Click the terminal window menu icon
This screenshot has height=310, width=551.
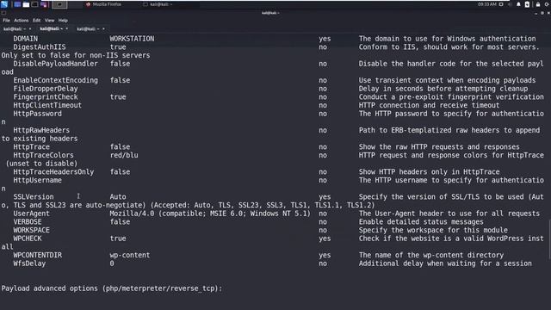(x=3, y=13)
